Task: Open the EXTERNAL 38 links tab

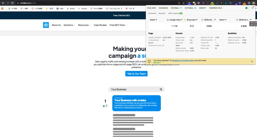Action: point(190,8)
